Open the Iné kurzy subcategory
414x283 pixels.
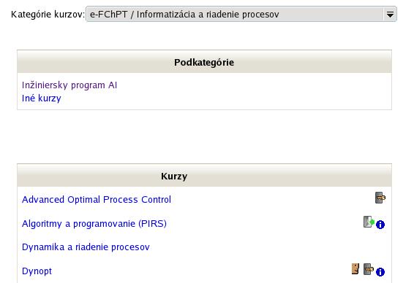pos(42,98)
